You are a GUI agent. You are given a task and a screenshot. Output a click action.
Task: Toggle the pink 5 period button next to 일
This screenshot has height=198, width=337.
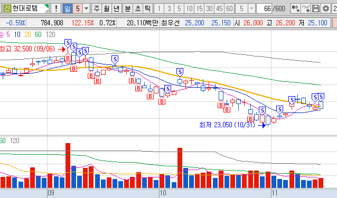pyautogui.click(x=78, y=8)
